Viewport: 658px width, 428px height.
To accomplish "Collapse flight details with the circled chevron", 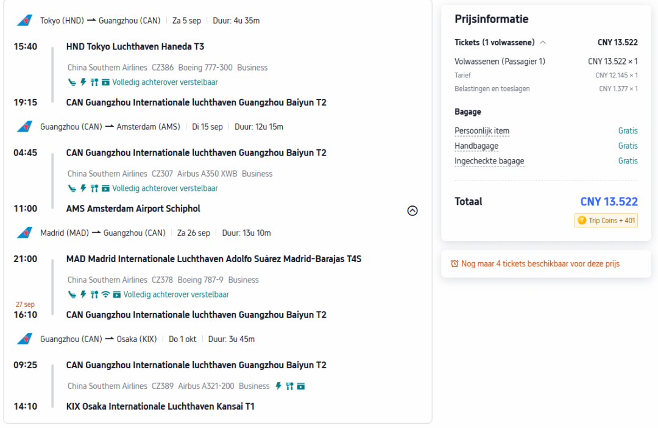I will point(412,211).
